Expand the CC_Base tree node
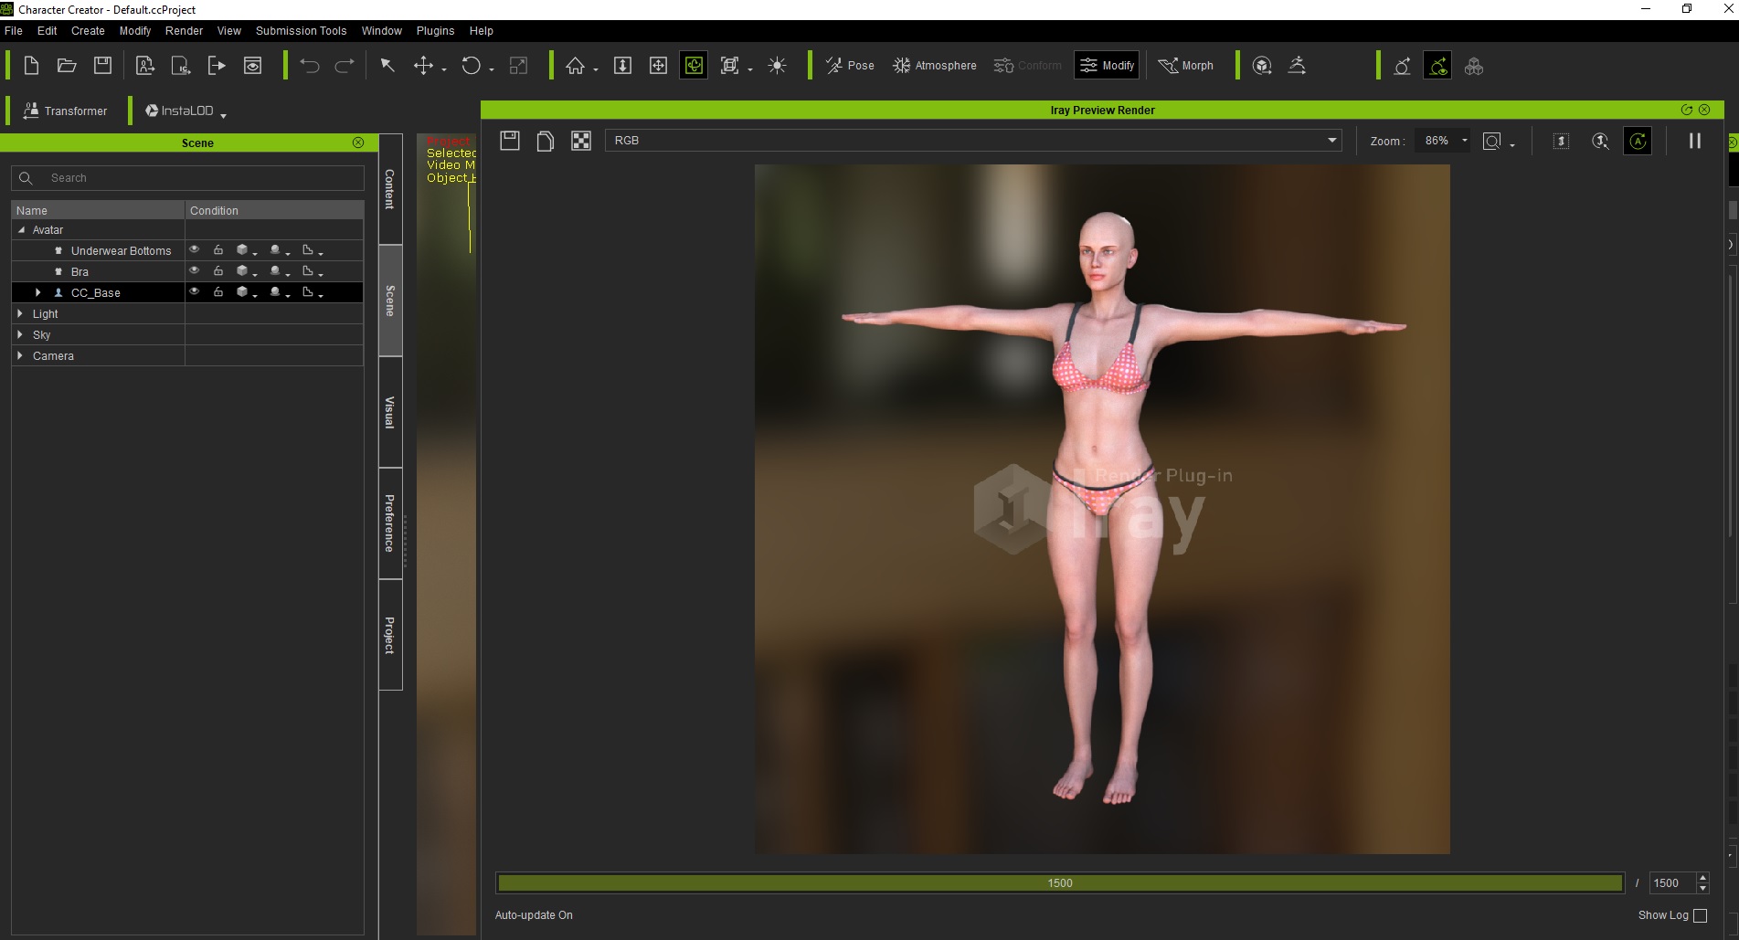The image size is (1739, 940). [37, 293]
